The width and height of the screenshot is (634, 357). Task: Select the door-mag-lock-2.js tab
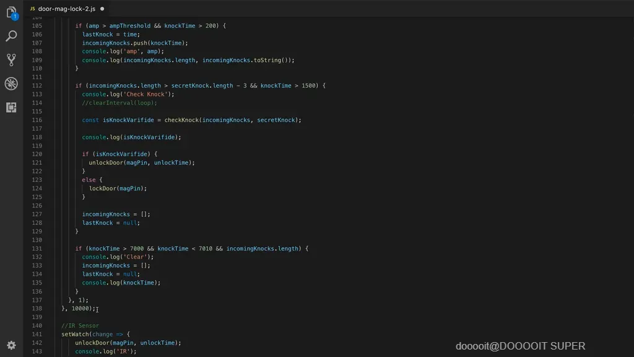[x=67, y=9]
